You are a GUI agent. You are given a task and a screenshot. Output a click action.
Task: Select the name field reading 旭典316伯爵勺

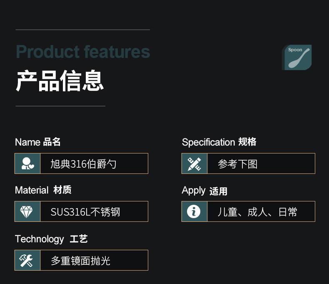coord(94,163)
